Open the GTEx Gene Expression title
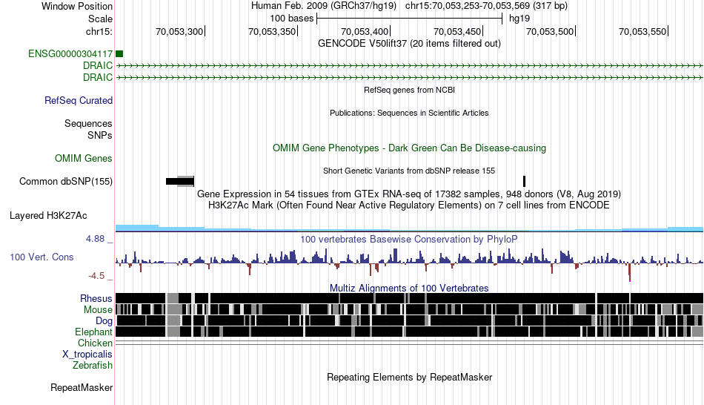The width and height of the screenshot is (704, 405). coord(409,194)
